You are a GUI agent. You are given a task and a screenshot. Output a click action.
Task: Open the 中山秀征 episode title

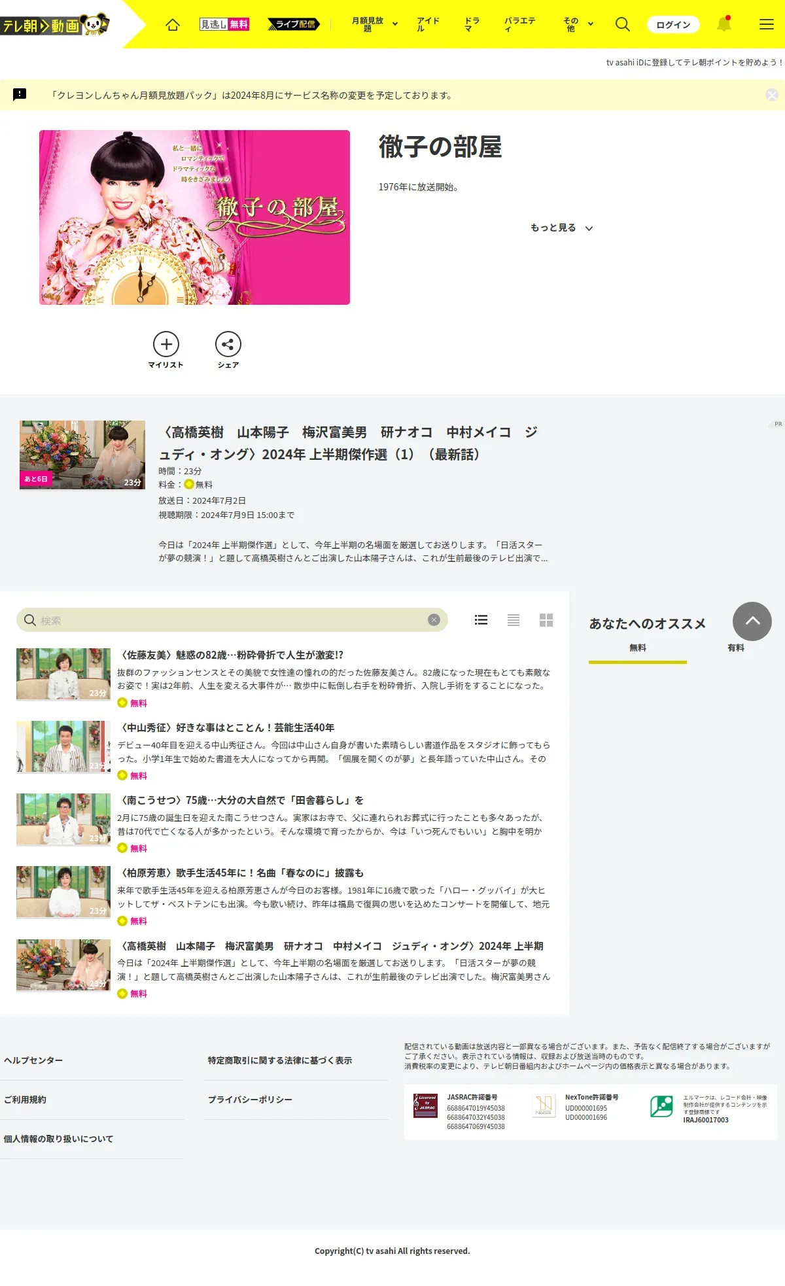click(x=226, y=727)
